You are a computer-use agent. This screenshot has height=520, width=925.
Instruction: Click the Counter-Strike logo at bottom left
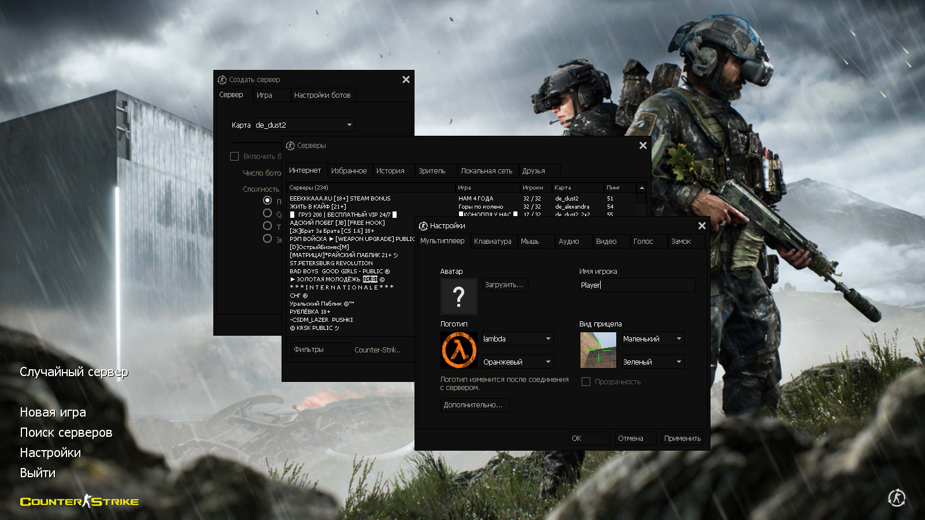(79, 502)
